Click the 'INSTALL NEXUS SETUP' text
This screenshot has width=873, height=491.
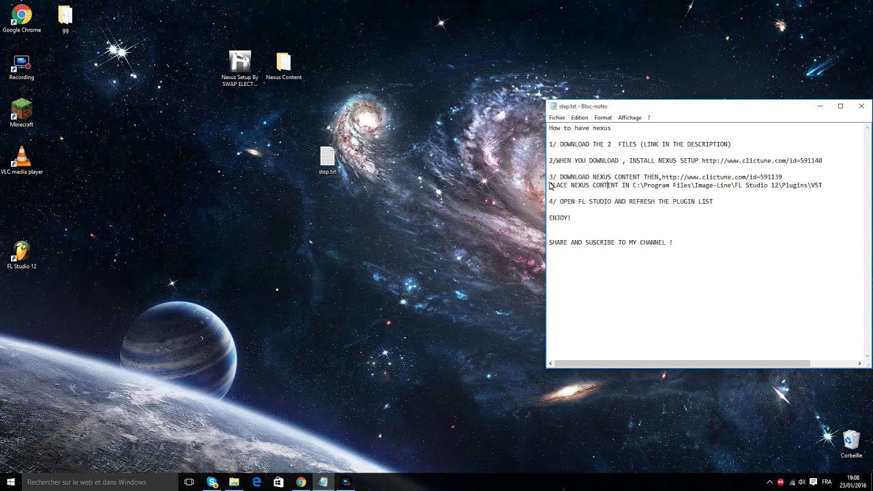664,161
